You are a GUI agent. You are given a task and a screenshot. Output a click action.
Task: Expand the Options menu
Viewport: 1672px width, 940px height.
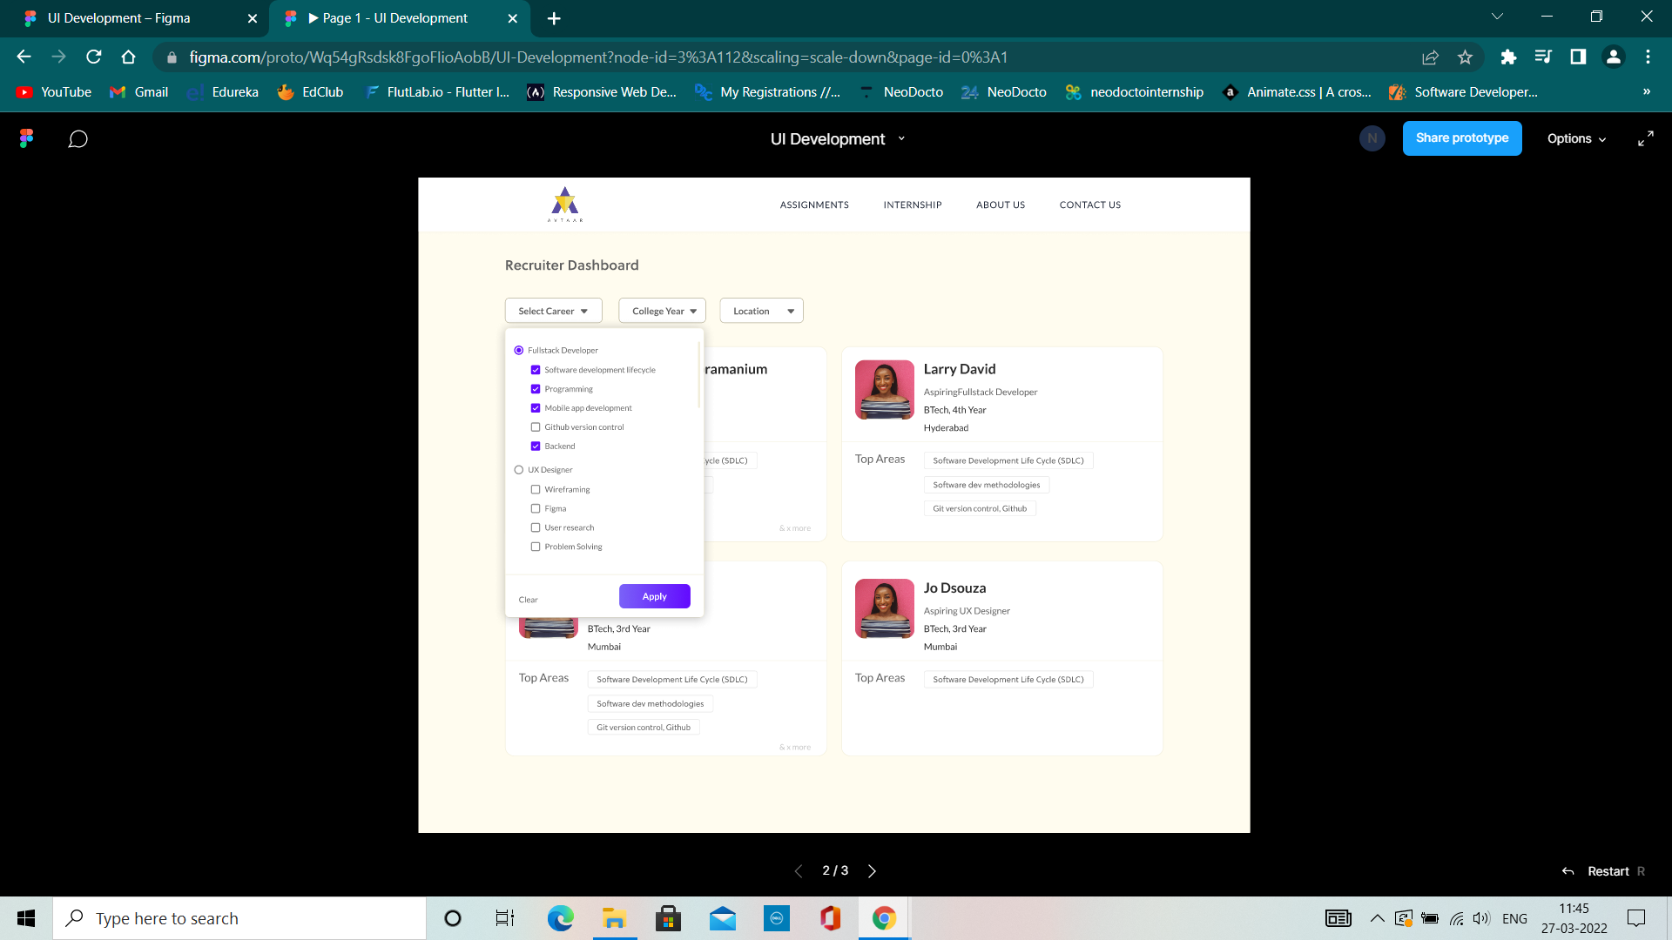pos(1576,138)
